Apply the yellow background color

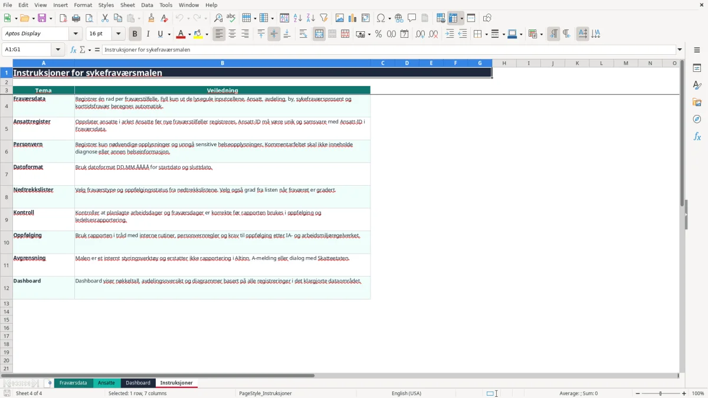pos(198,34)
